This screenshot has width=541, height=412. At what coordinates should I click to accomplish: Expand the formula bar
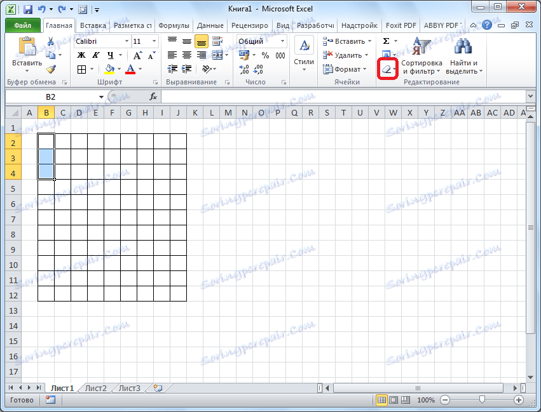[531, 96]
